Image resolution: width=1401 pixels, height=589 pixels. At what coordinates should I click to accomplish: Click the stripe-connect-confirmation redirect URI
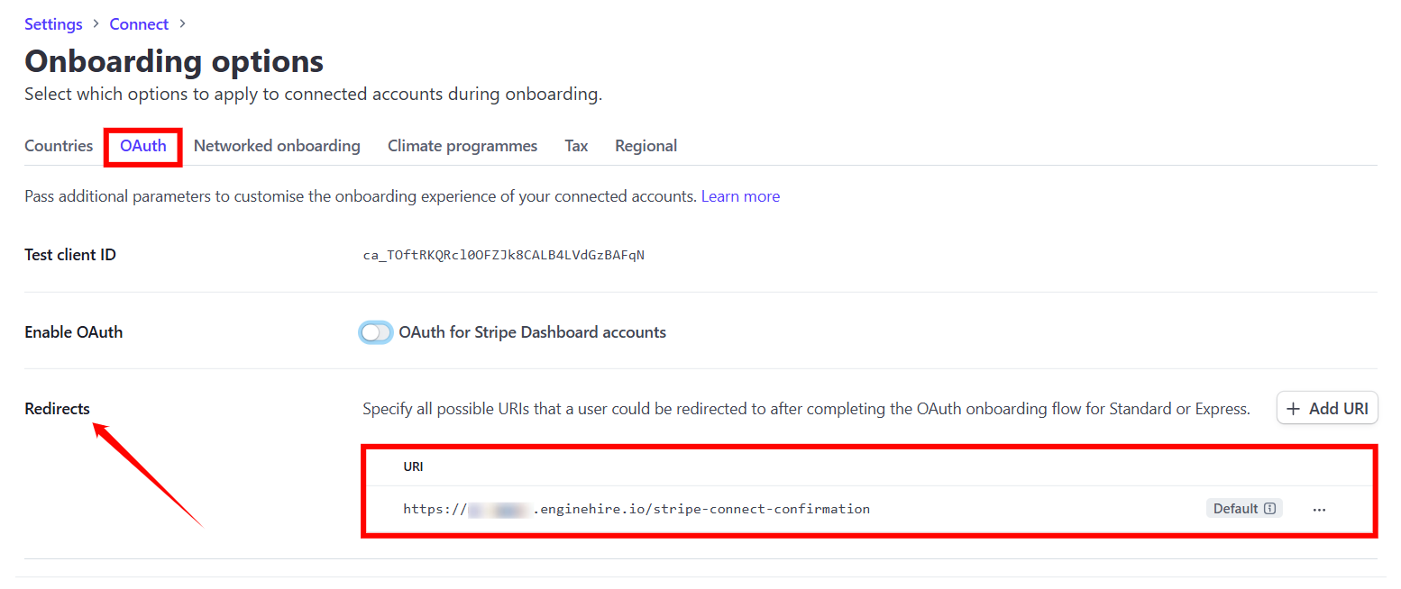click(x=636, y=509)
